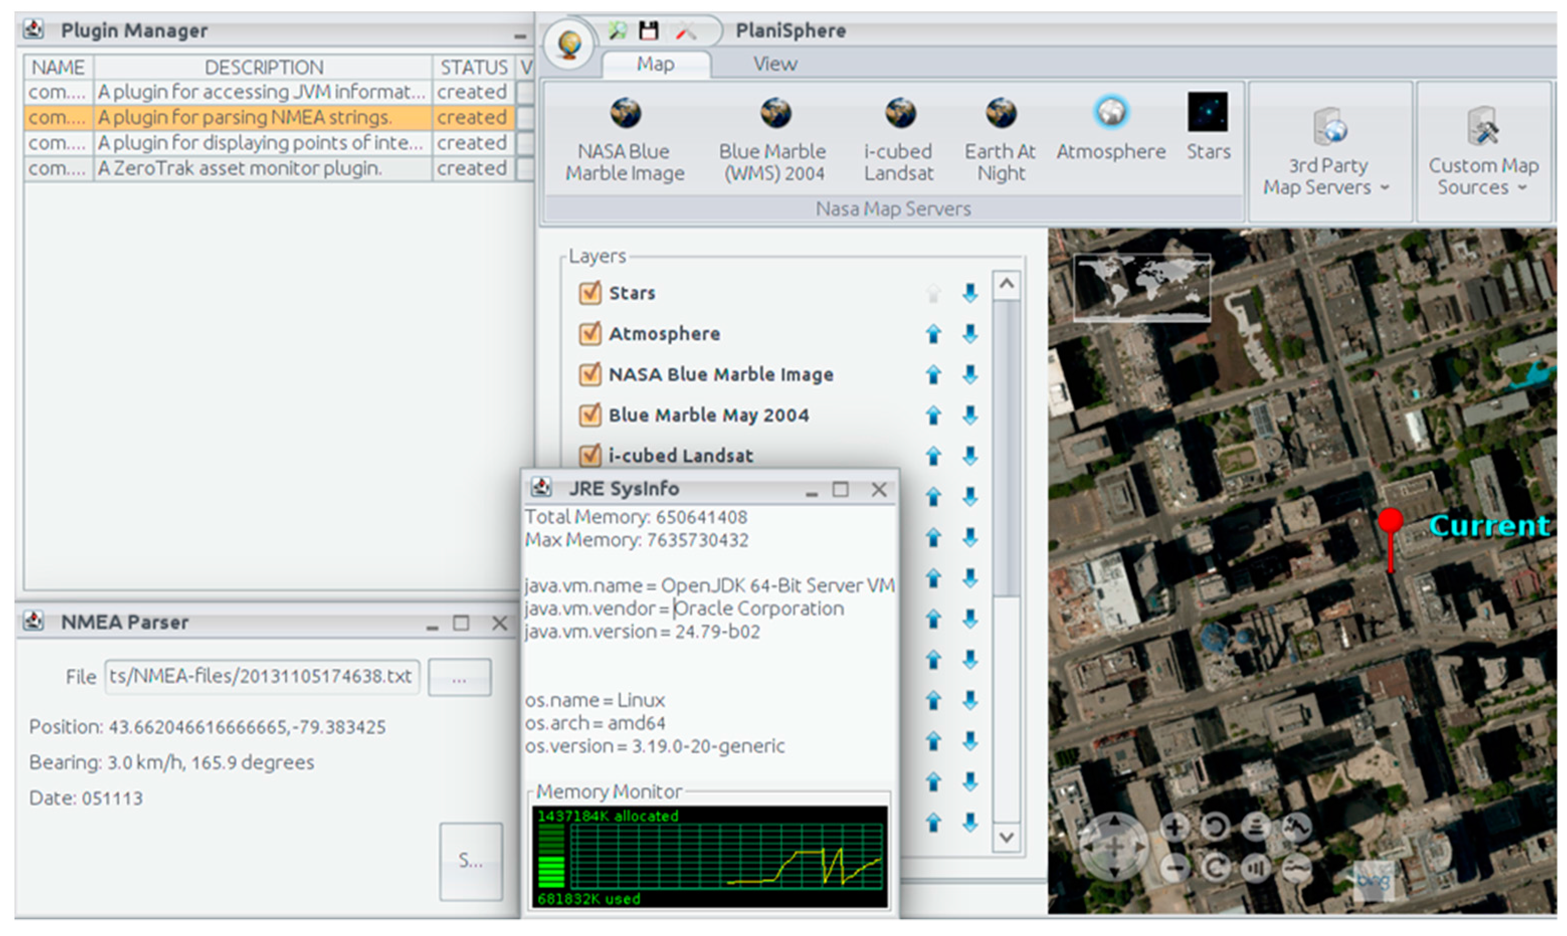This screenshot has height=936, width=1567.
Task: Click the Total Memory line in SysInfo
Action: click(x=636, y=517)
